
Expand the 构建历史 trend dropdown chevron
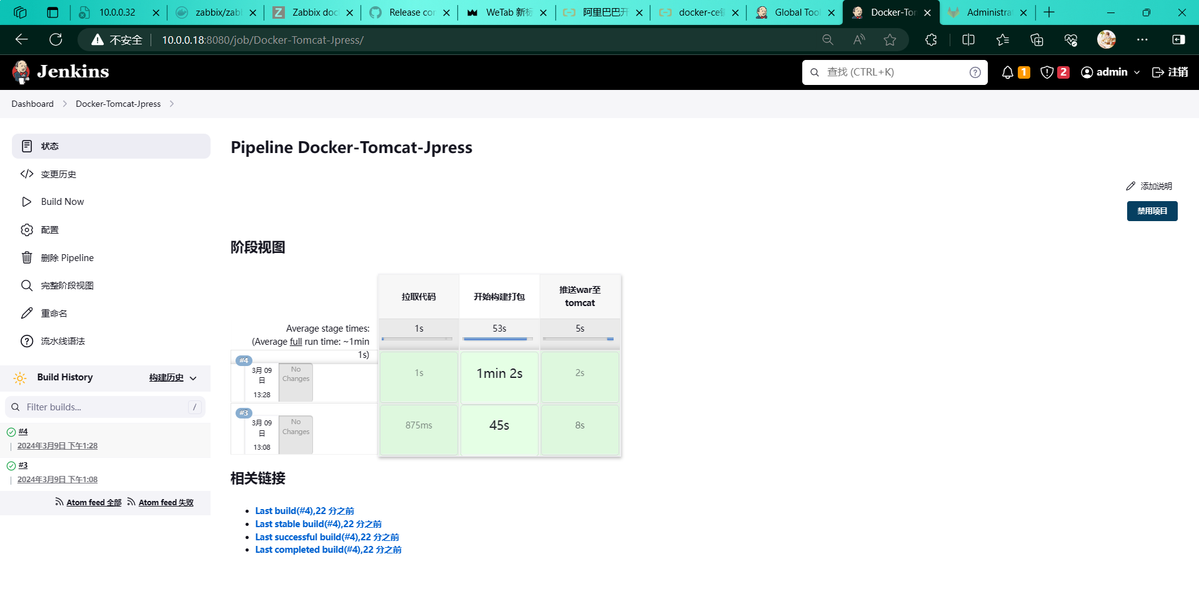tap(193, 378)
